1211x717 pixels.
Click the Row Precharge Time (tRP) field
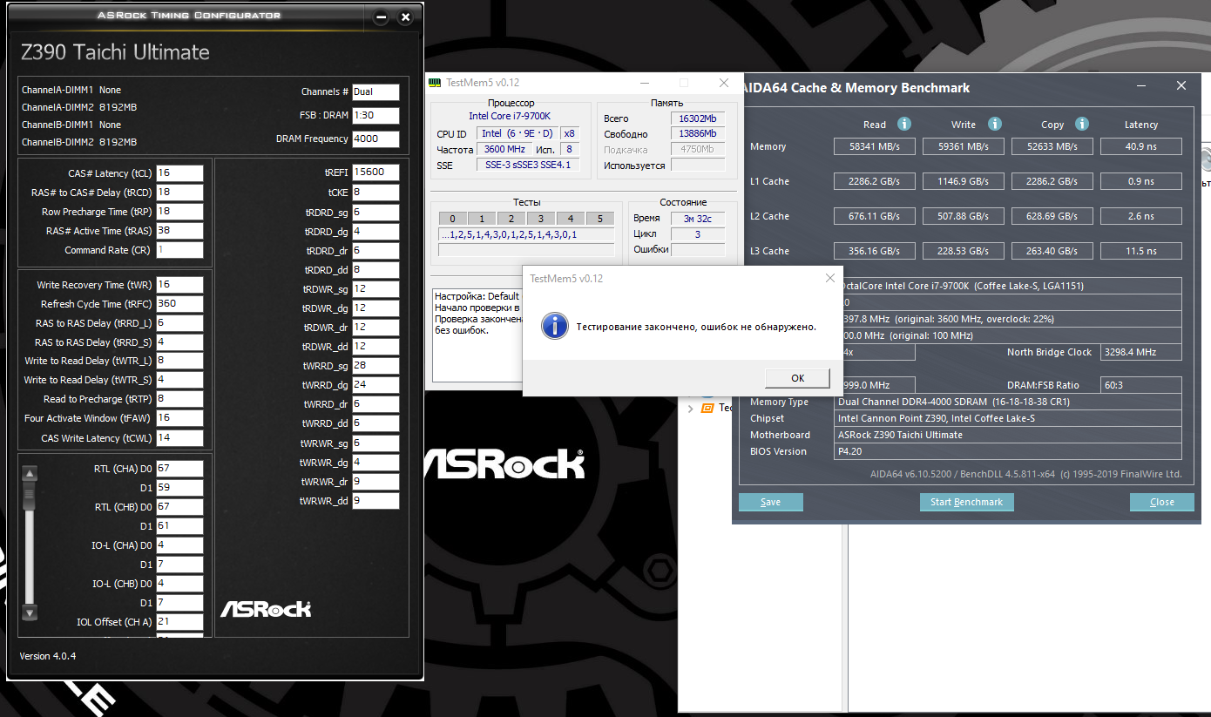point(179,212)
